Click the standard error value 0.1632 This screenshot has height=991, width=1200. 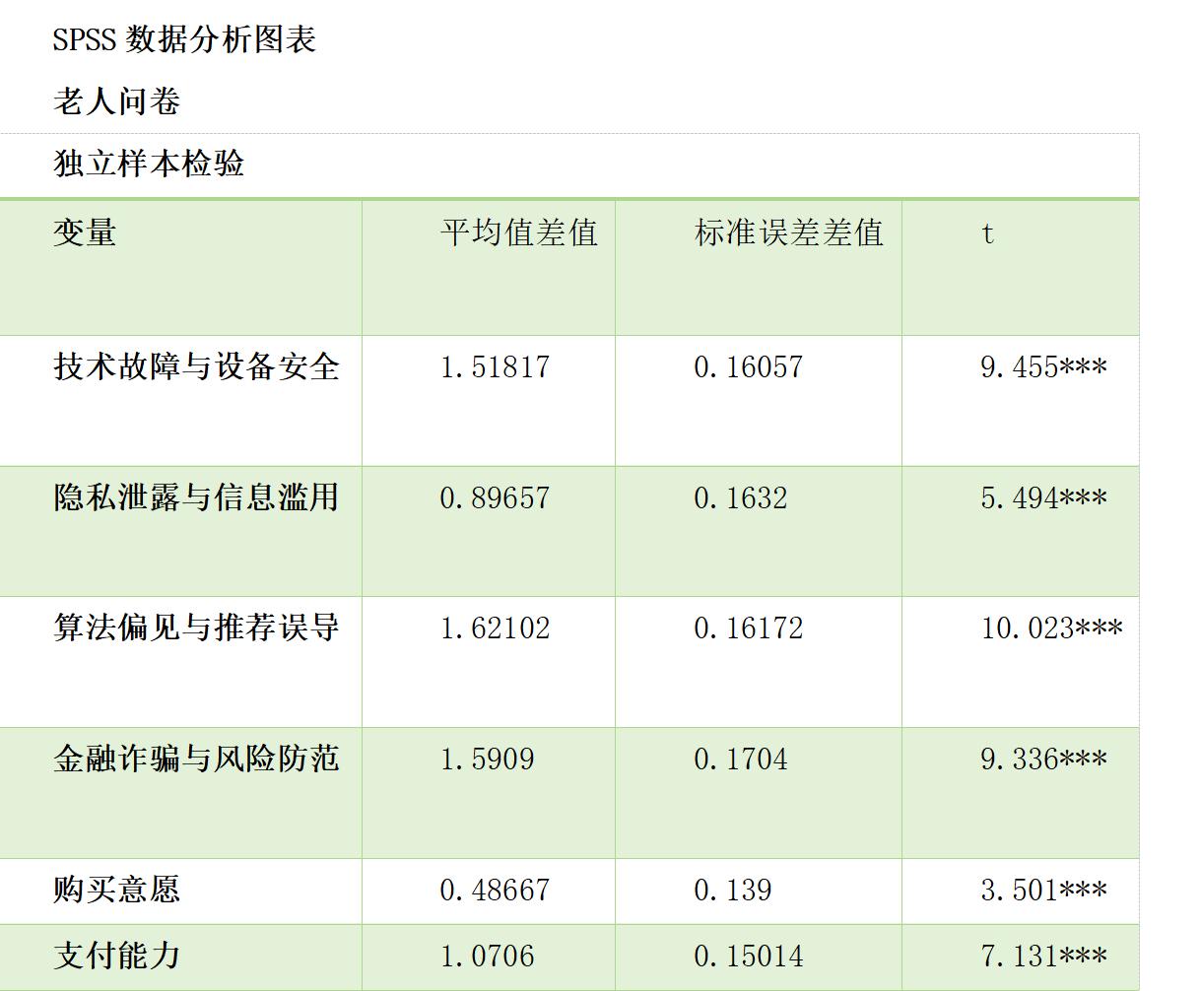pos(740,498)
